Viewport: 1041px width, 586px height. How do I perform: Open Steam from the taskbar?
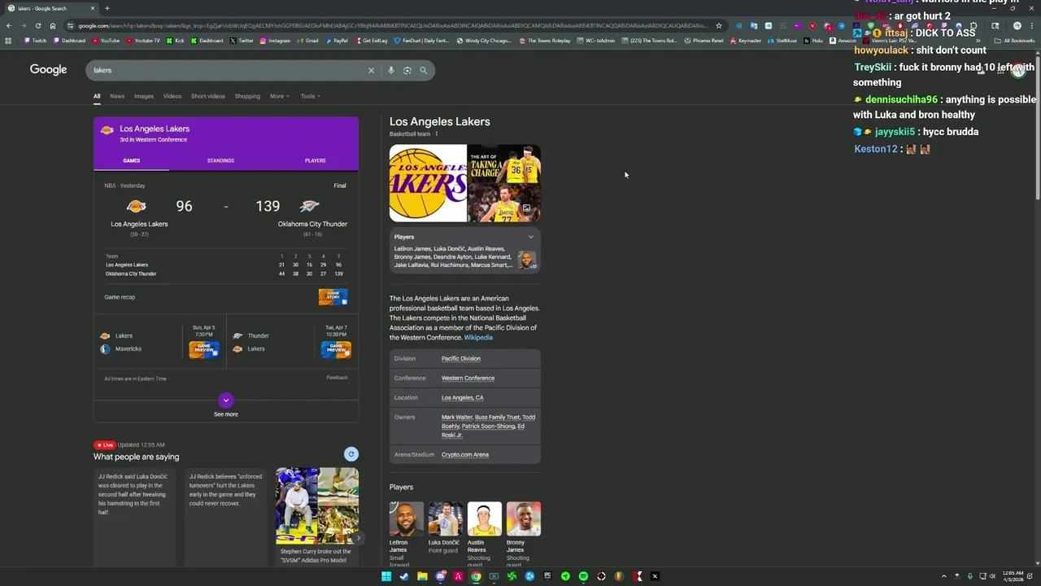[x=404, y=576]
